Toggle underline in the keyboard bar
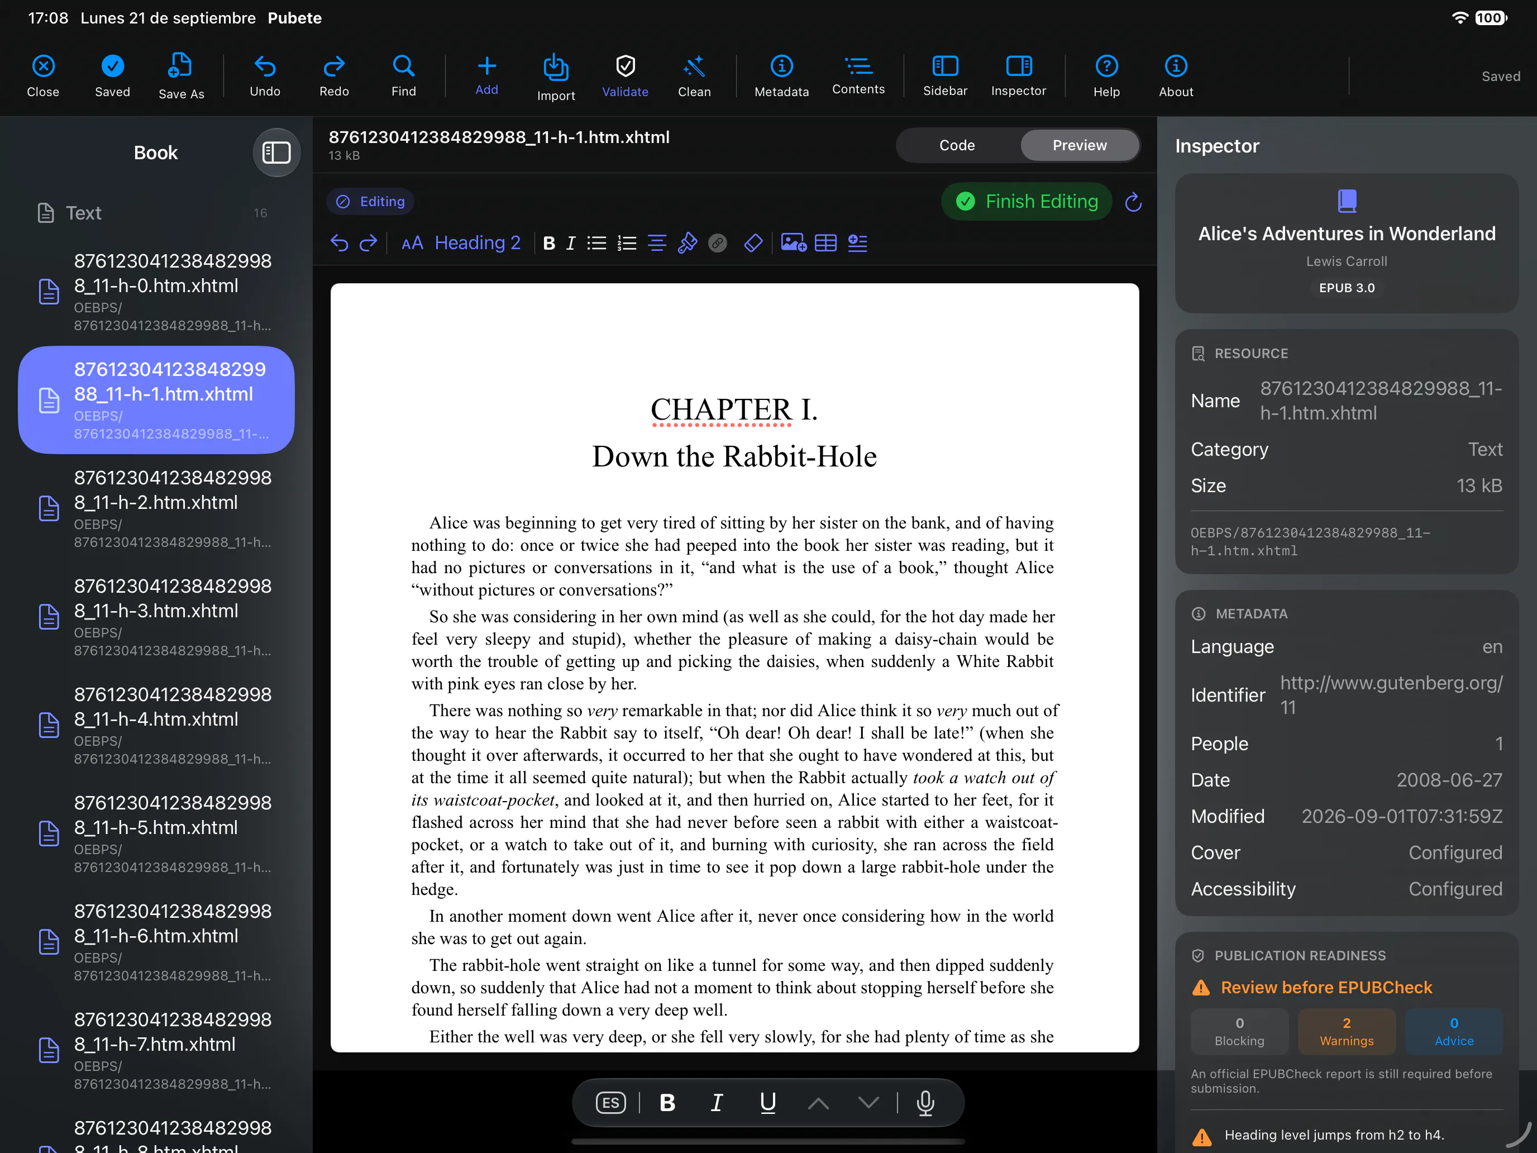Screen dimensions: 1537x1153 (767, 1102)
